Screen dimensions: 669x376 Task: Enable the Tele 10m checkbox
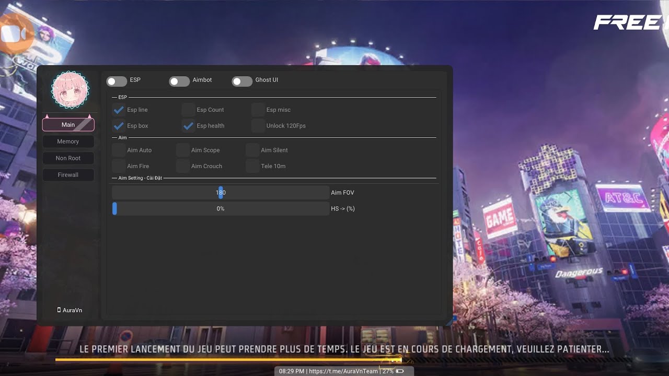tap(252, 166)
